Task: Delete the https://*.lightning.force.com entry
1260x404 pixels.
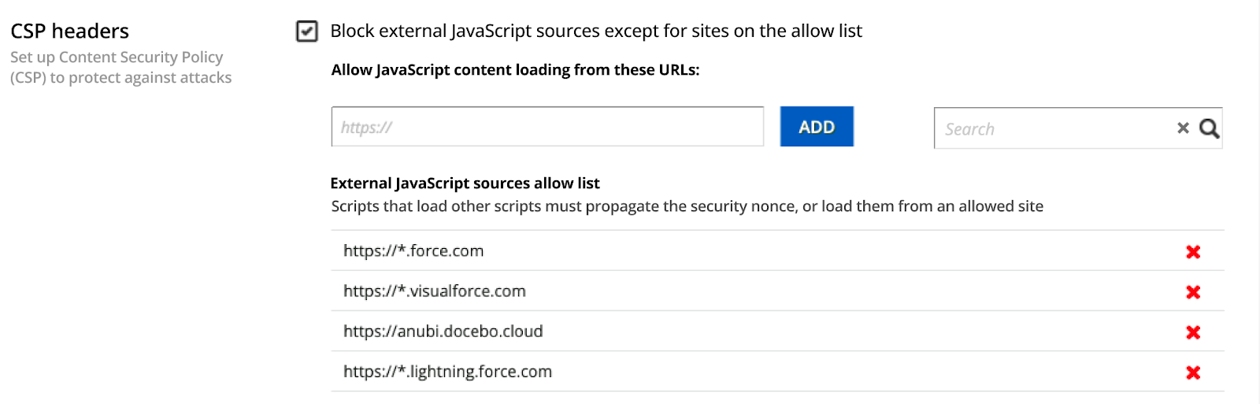Action: (x=1192, y=372)
